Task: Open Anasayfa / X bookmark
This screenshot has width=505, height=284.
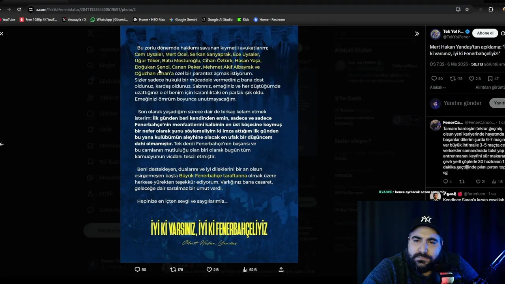Action: [74, 19]
